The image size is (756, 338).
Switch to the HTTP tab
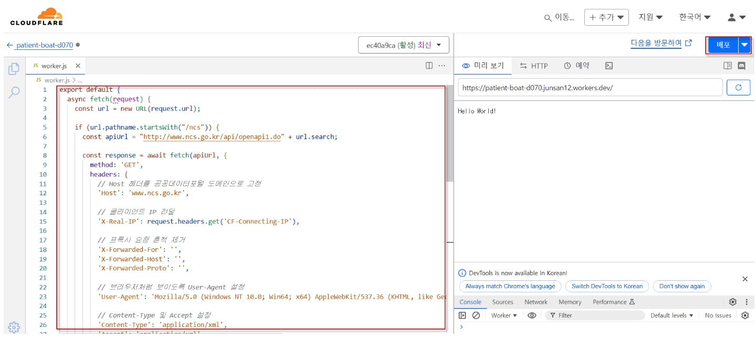coord(533,66)
